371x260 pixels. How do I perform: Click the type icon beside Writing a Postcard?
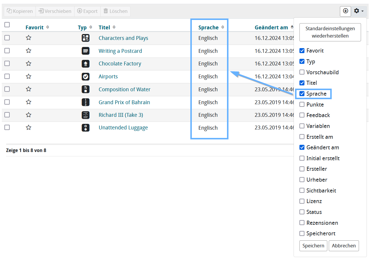85,51
